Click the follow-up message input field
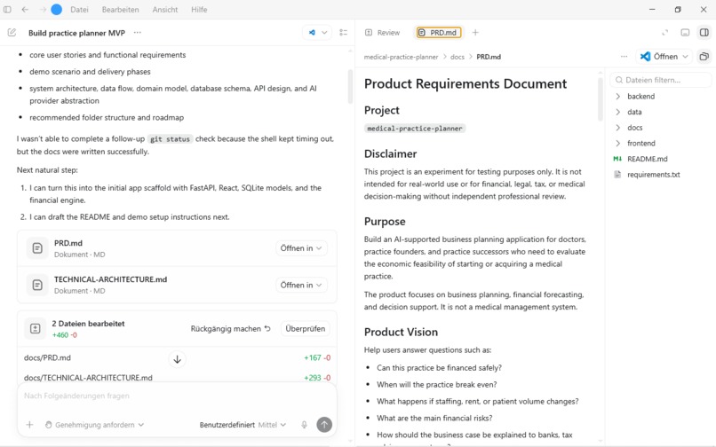This screenshot has width=716, height=447. point(177,396)
